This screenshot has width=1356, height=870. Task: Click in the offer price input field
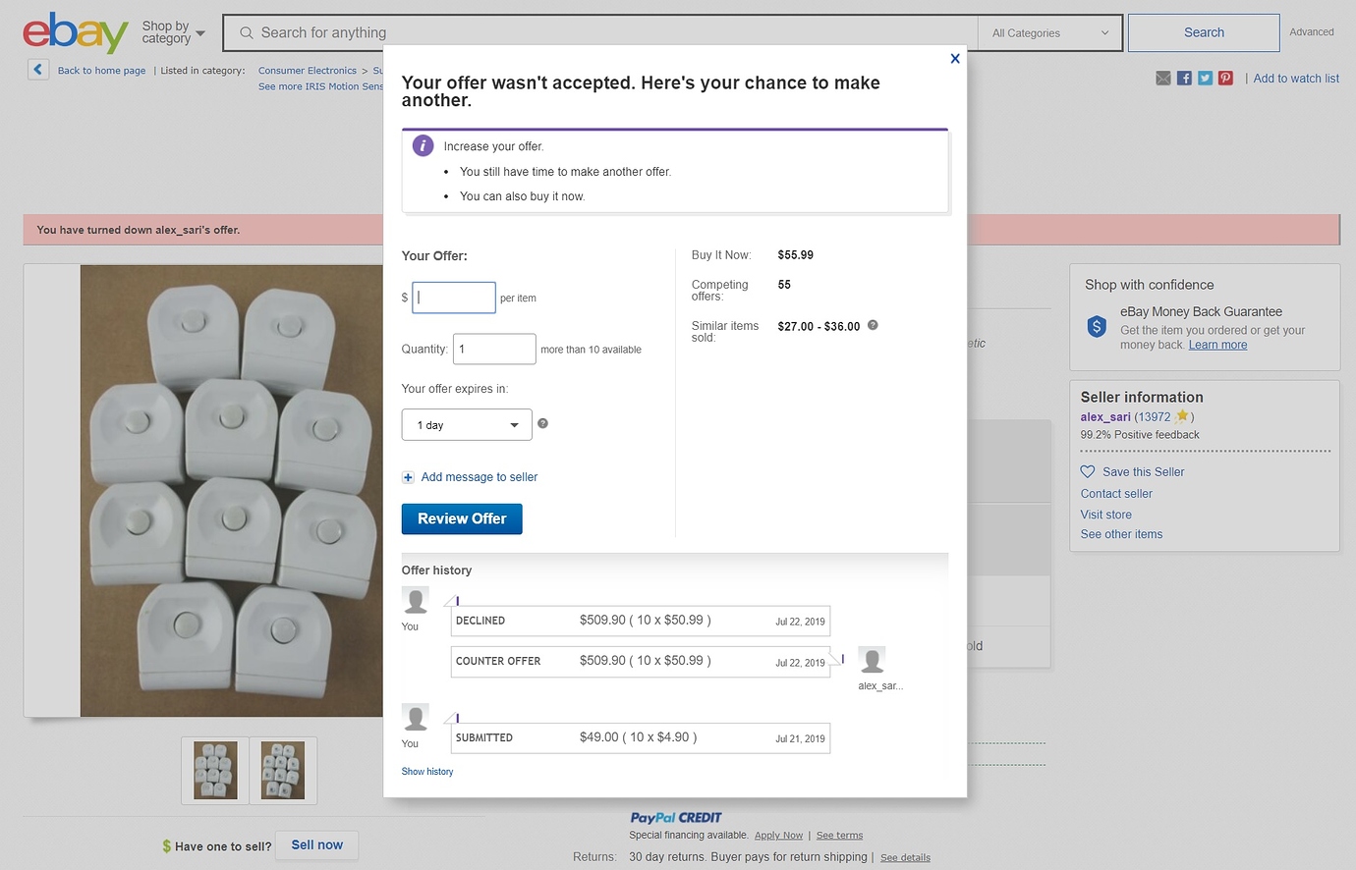tap(454, 298)
